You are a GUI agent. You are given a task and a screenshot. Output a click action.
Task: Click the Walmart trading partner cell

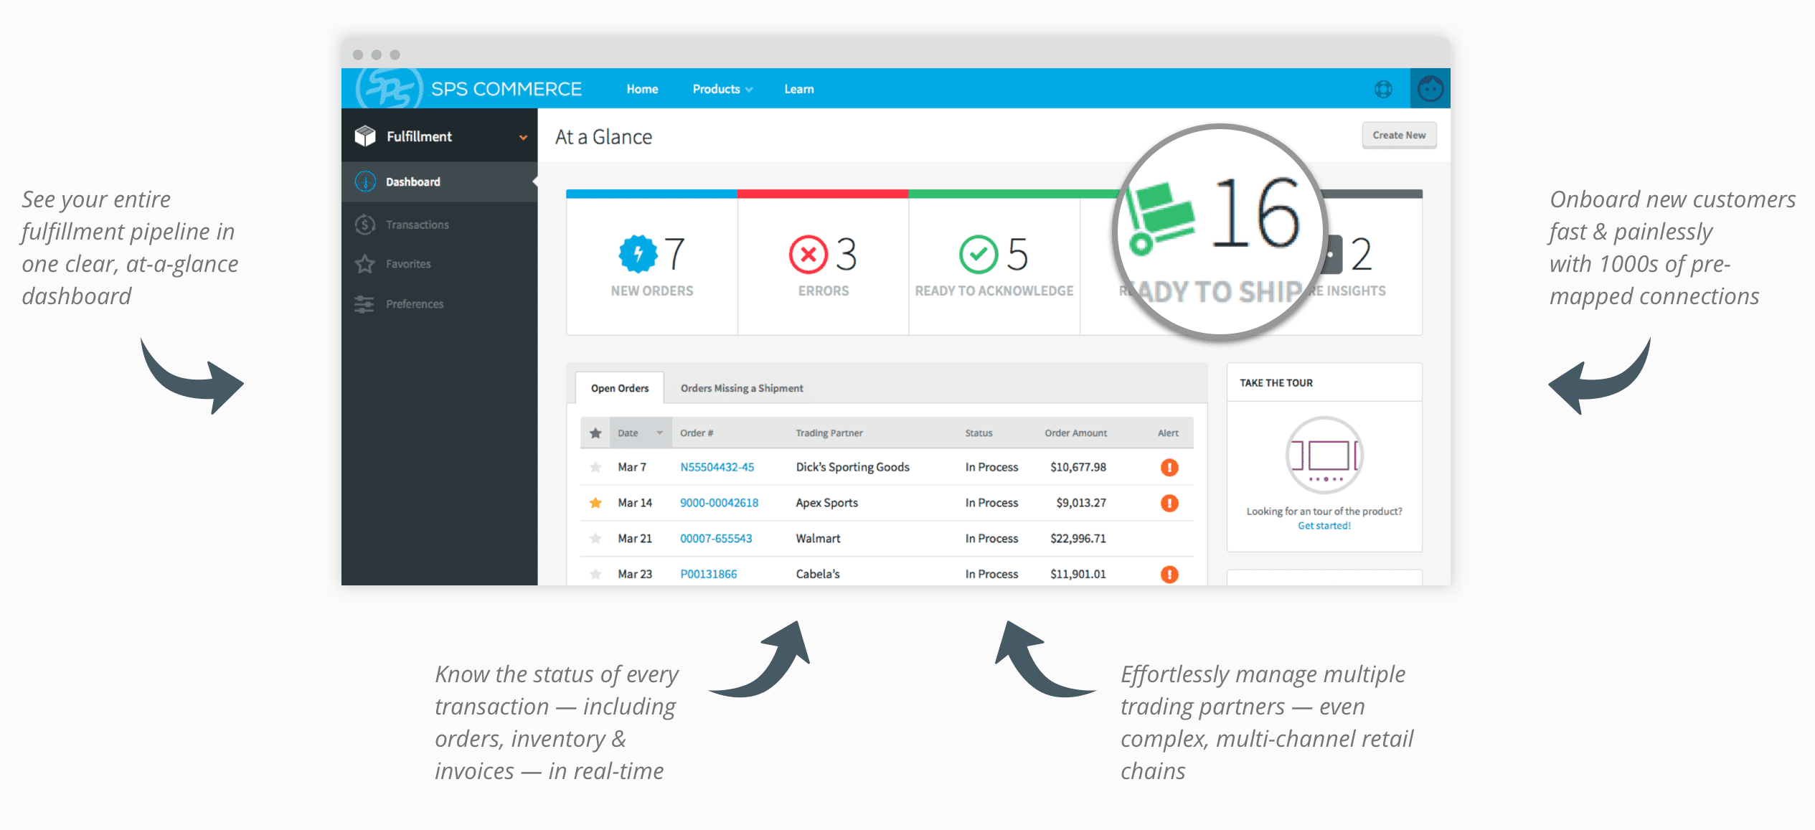(818, 539)
